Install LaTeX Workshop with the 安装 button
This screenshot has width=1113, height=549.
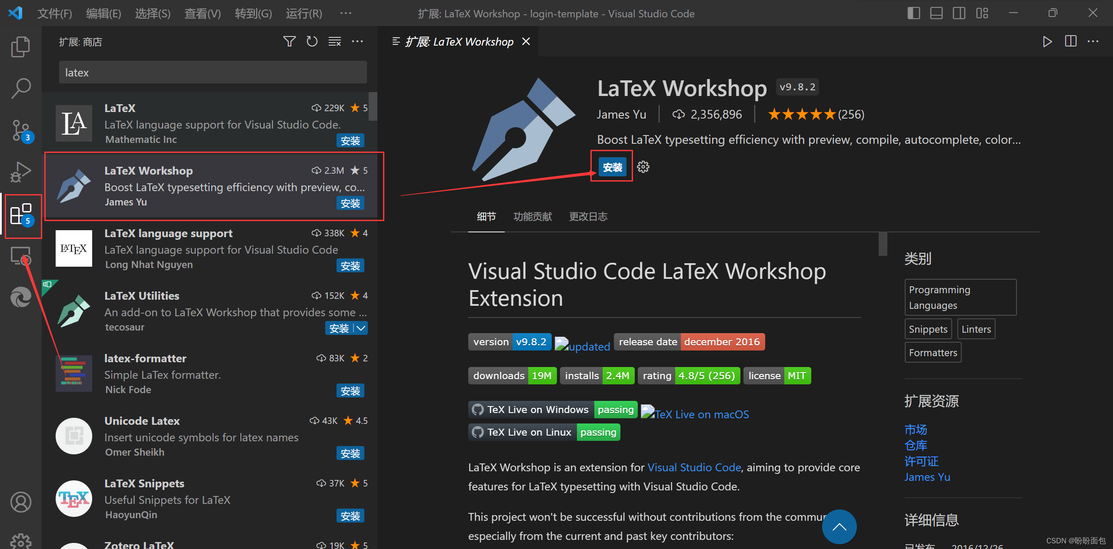point(612,166)
